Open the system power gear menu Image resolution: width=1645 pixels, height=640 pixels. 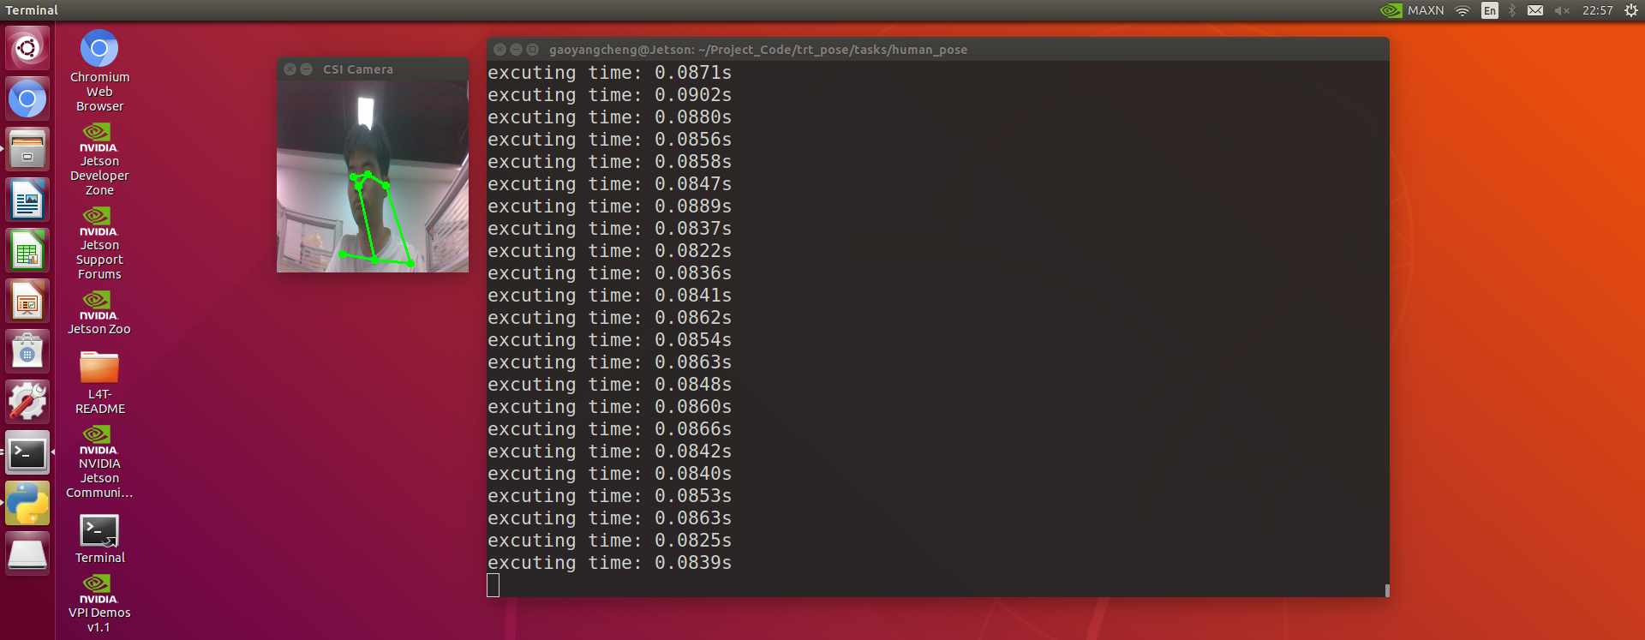pyautogui.click(x=1631, y=10)
